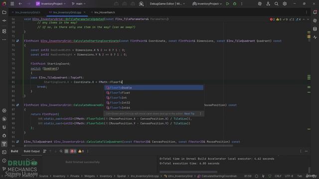Hide the Build tool window

(x=307, y=151)
